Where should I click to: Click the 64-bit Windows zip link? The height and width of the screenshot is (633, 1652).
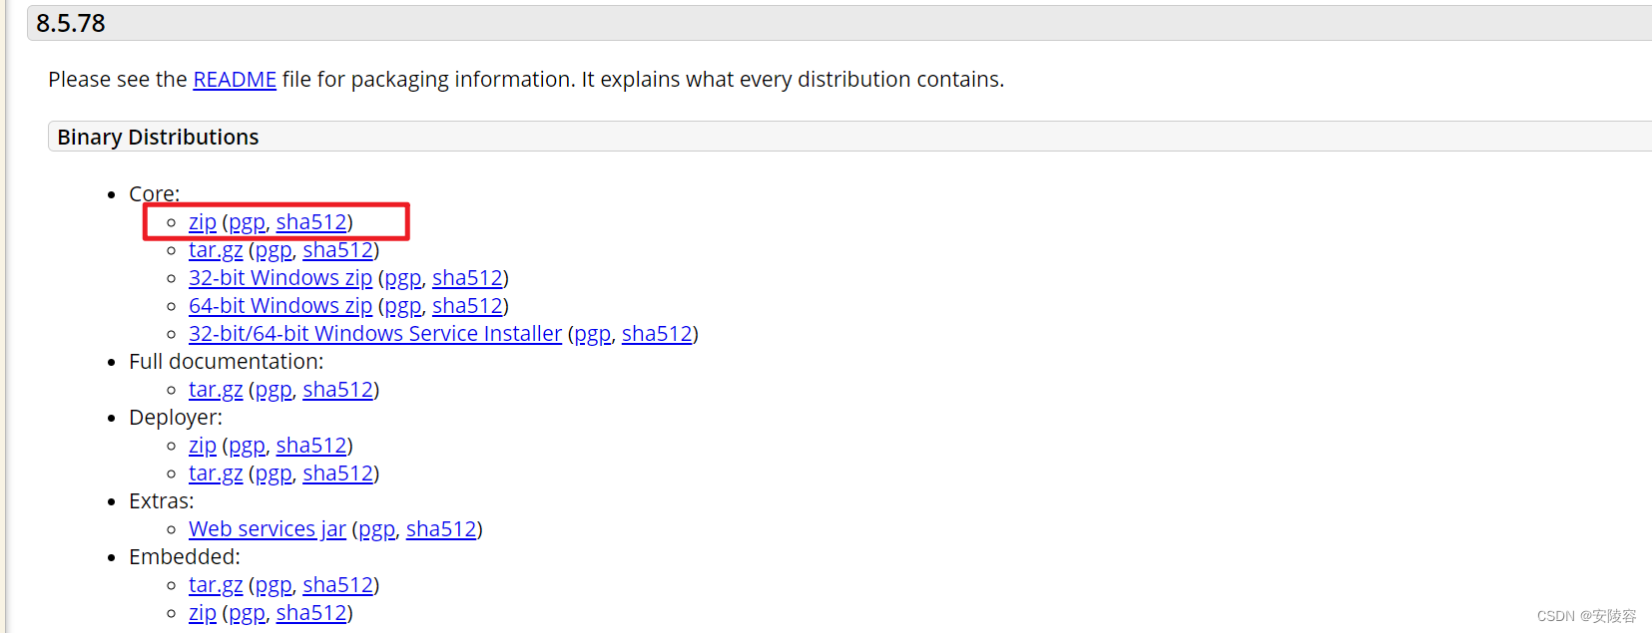pyautogui.click(x=279, y=306)
